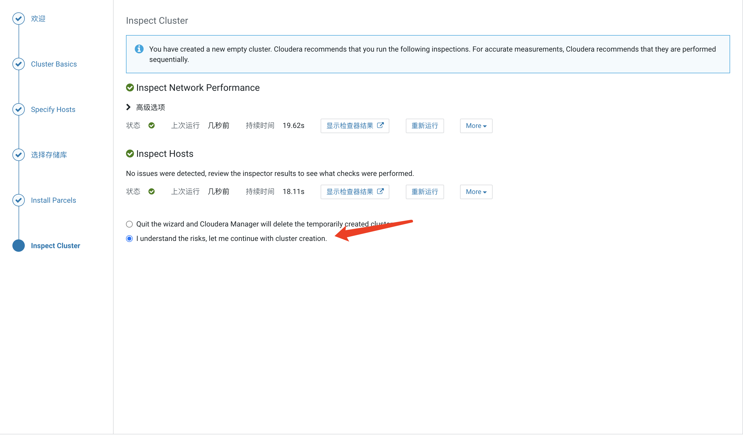Screen dimensions: 743x438
Task: Click the filled Inspect Cluster step circle
Action: coord(19,246)
